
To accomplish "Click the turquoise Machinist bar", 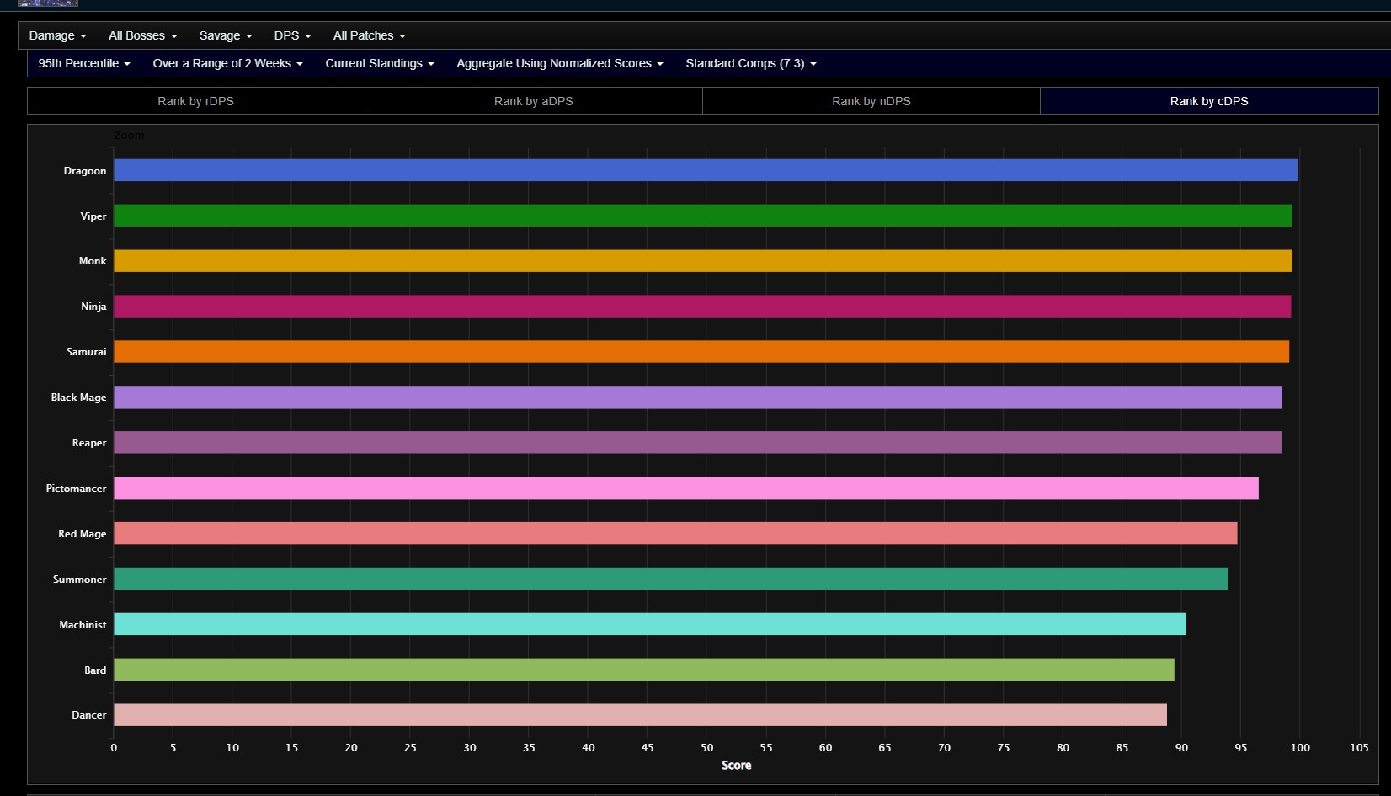I will point(649,624).
